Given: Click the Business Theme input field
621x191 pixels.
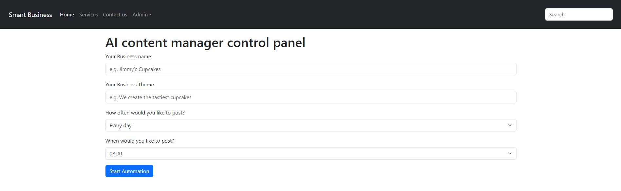Looking at the screenshot, I should point(310,97).
